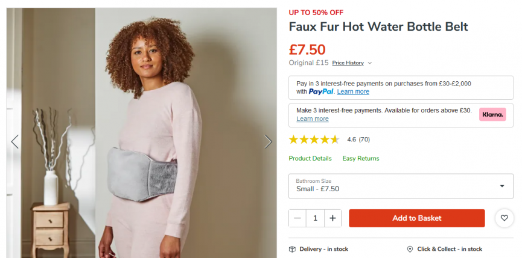Add item to wishlist with heart icon
This screenshot has width=522, height=258.
click(x=504, y=218)
